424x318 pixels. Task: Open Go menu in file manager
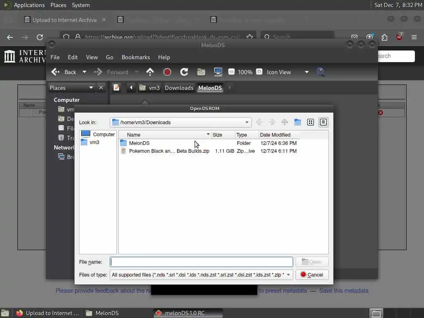109,57
